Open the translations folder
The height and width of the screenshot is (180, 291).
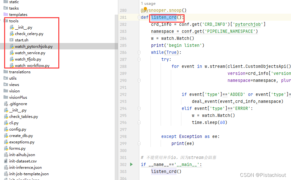coord(20,72)
